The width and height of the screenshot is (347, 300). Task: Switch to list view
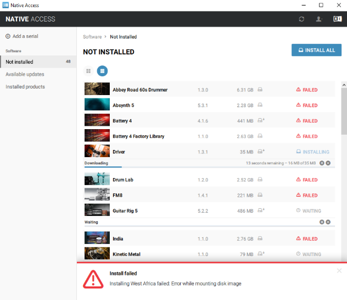point(102,71)
